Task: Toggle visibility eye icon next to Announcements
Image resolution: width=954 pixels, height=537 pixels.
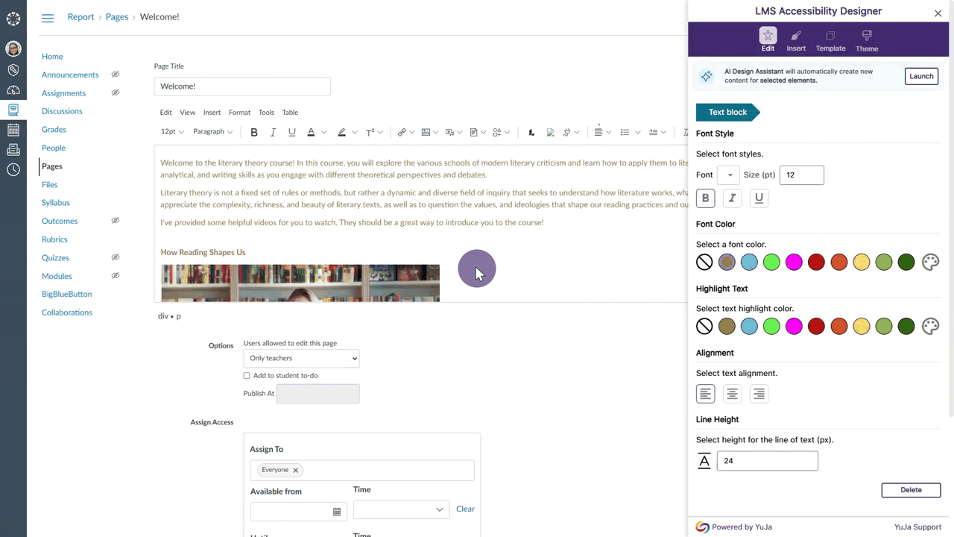Action: click(x=116, y=75)
